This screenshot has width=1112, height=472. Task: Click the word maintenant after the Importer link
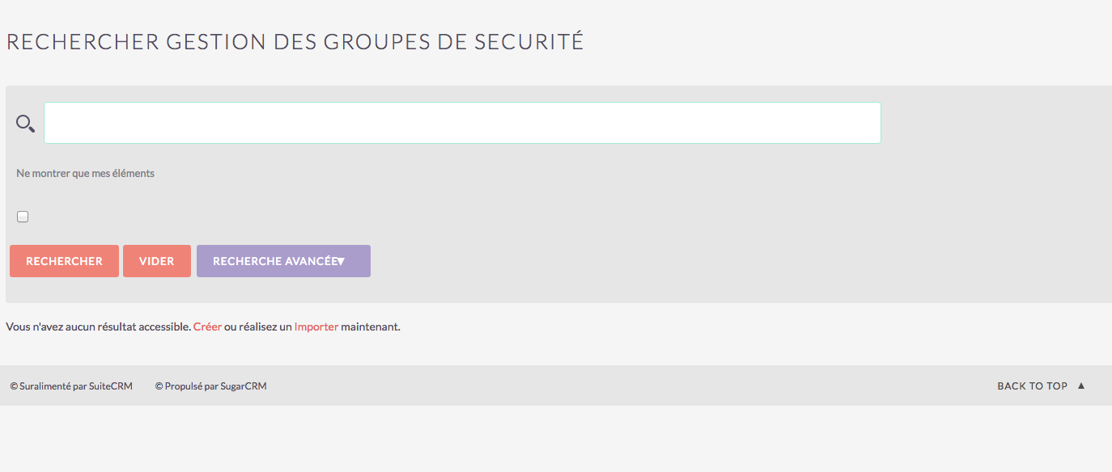371,327
